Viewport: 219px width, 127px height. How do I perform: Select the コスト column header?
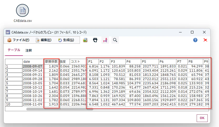point(78,62)
